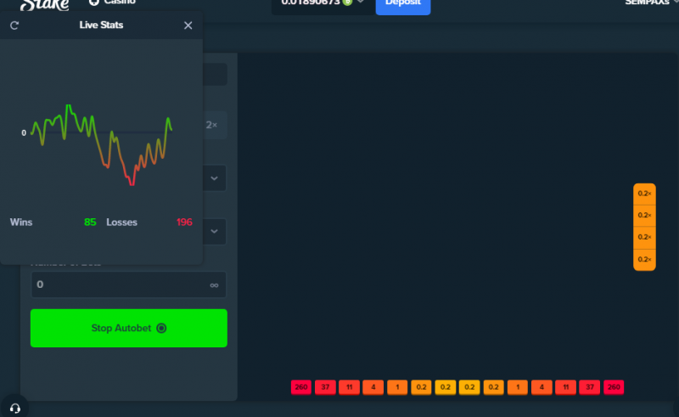Image resolution: width=679 pixels, height=417 pixels.
Task: Expand the lower dropdown above number of bets
Action: tap(214, 231)
